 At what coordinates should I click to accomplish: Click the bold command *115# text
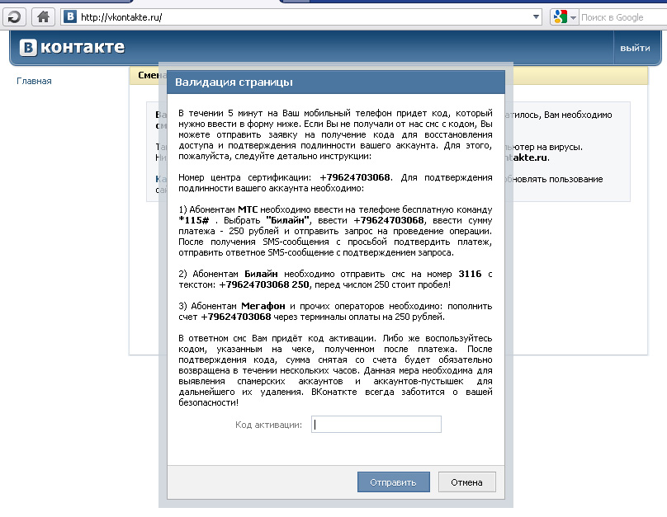click(194, 220)
